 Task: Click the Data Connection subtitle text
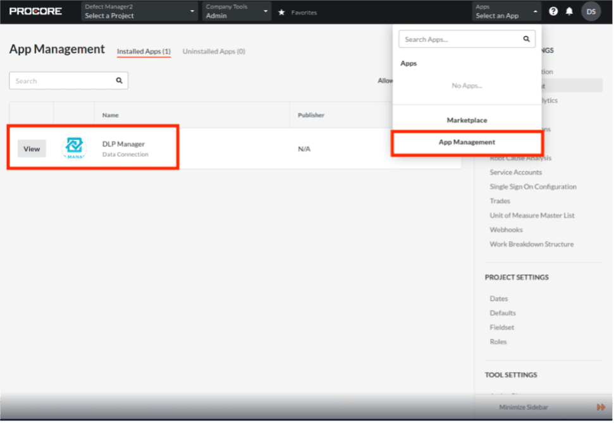[x=125, y=154]
